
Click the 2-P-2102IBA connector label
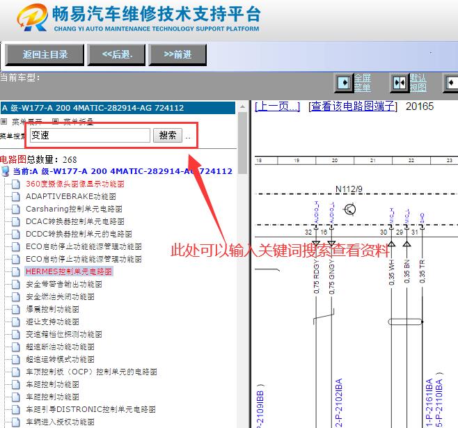click(339, 403)
